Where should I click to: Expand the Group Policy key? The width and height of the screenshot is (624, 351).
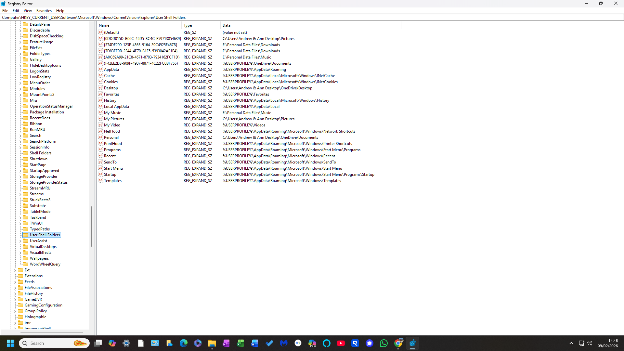pyautogui.click(x=15, y=311)
